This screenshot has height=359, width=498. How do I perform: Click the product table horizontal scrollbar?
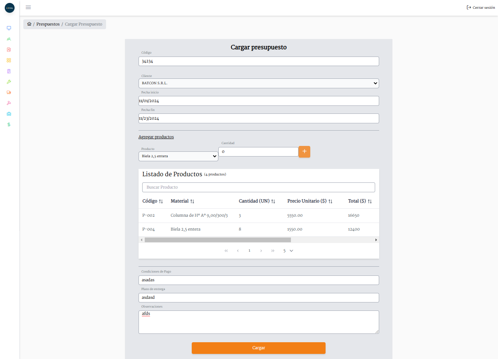[218, 240]
